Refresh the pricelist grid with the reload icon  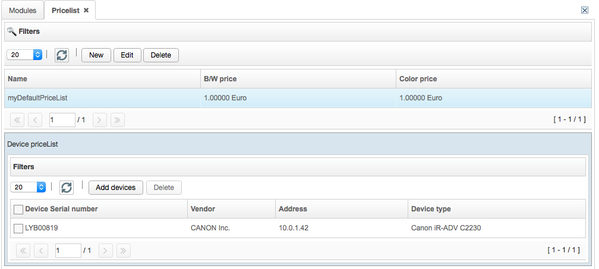(x=62, y=55)
